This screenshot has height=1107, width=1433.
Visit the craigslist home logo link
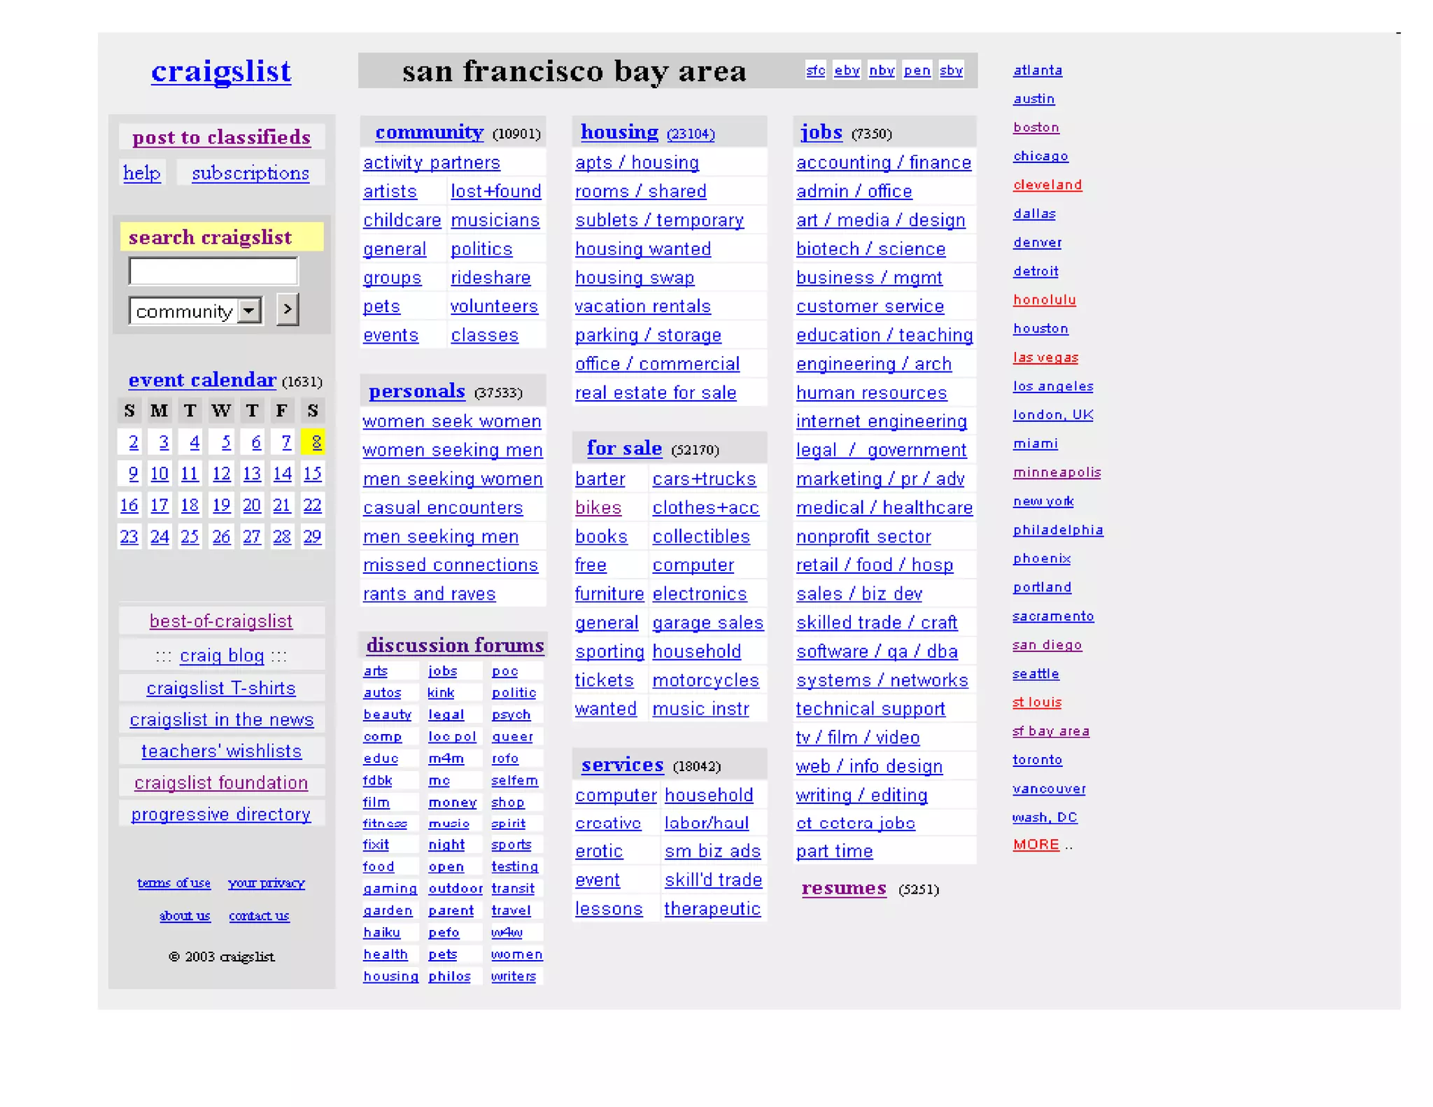tap(221, 71)
